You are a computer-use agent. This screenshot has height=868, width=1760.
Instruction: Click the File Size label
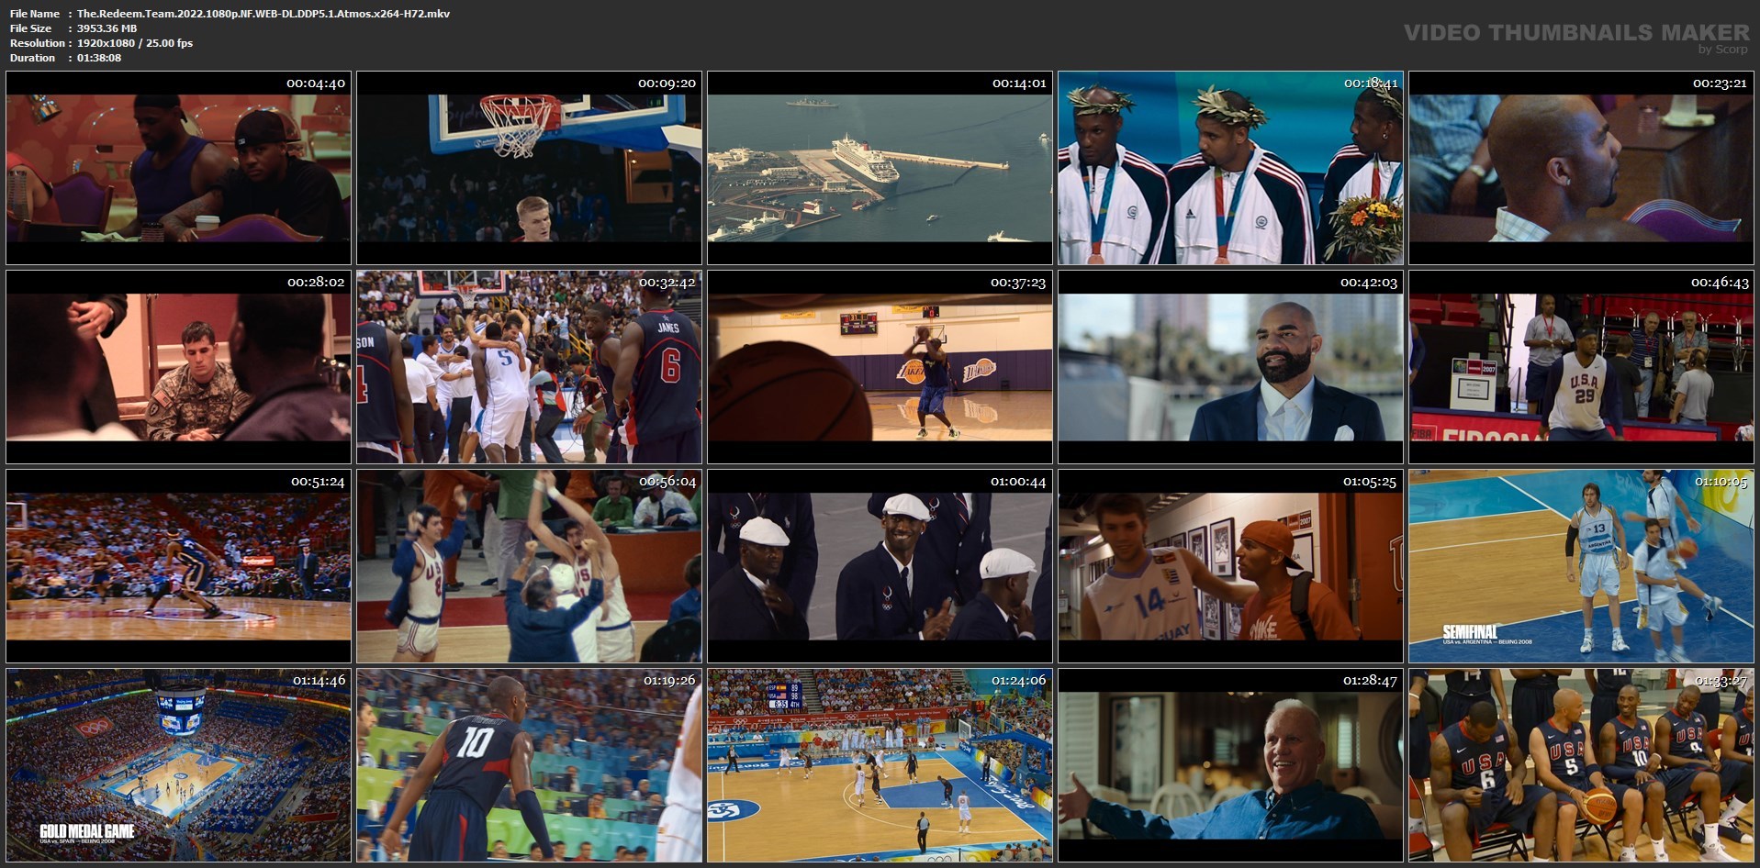coord(31,28)
